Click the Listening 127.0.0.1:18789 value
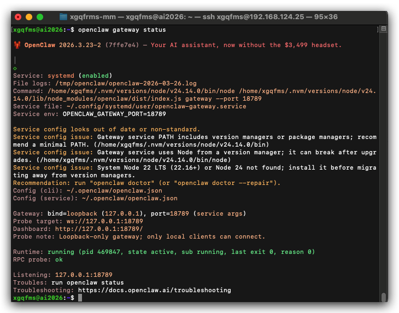The image size is (399, 313). coord(84,275)
